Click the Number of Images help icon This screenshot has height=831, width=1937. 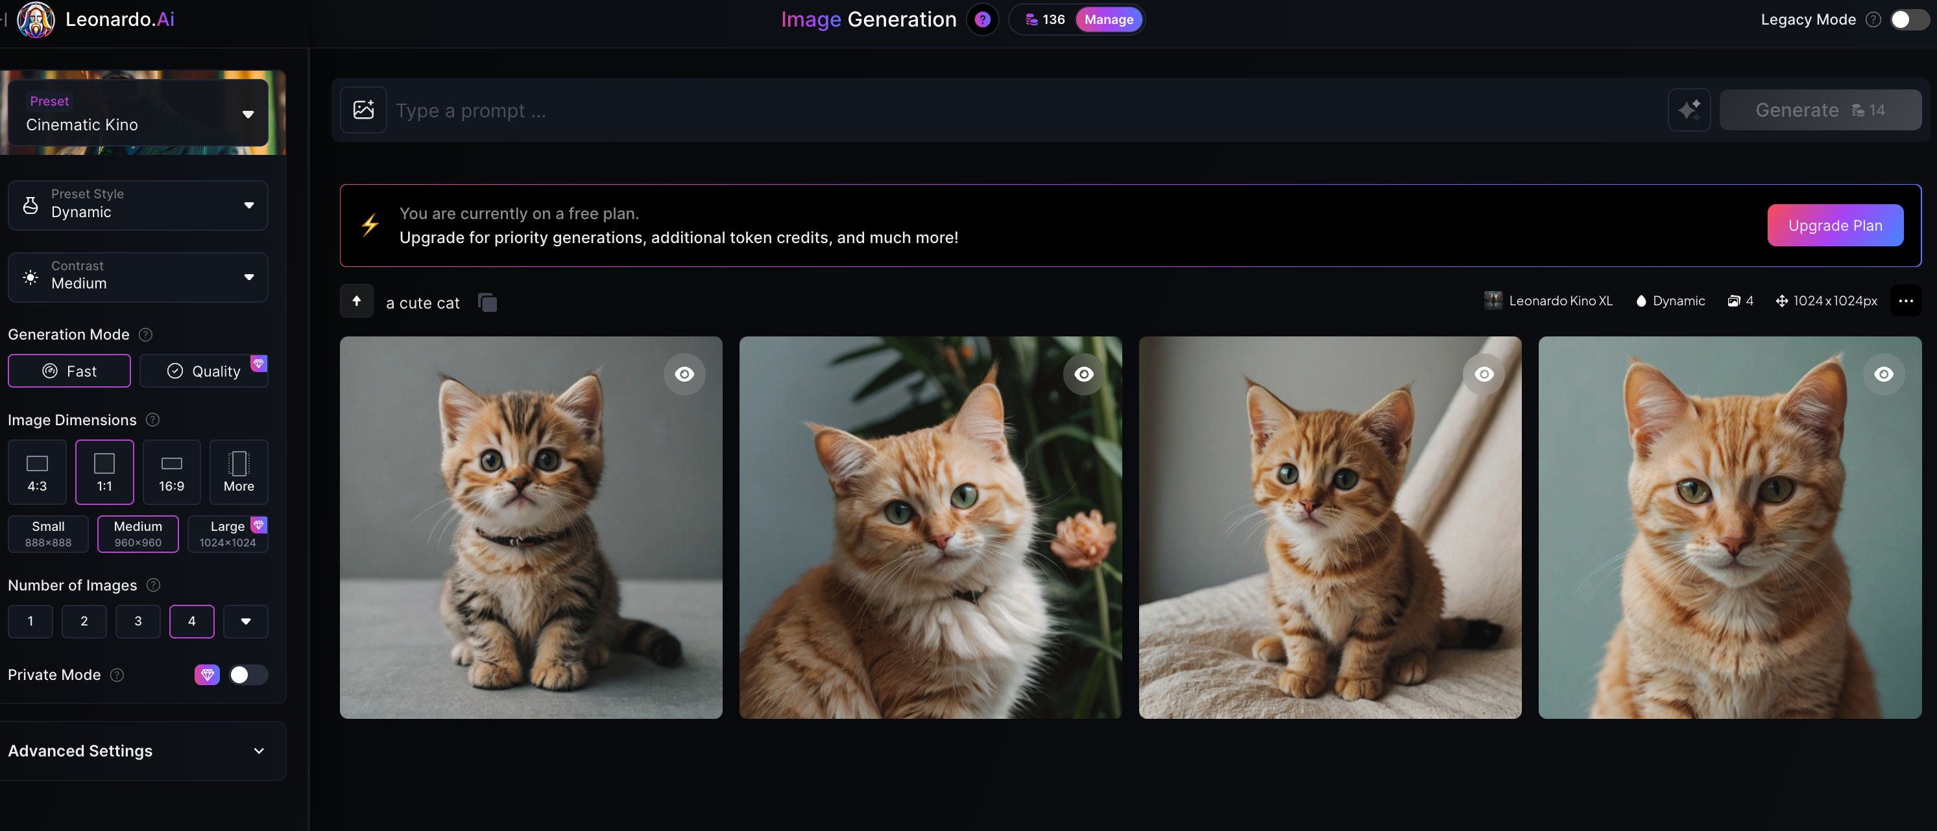point(153,585)
